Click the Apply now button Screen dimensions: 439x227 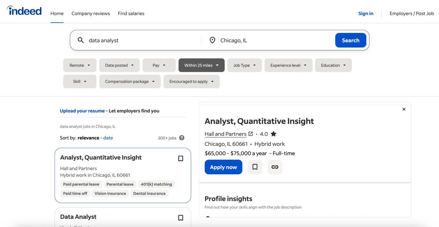[x=223, y=167]
